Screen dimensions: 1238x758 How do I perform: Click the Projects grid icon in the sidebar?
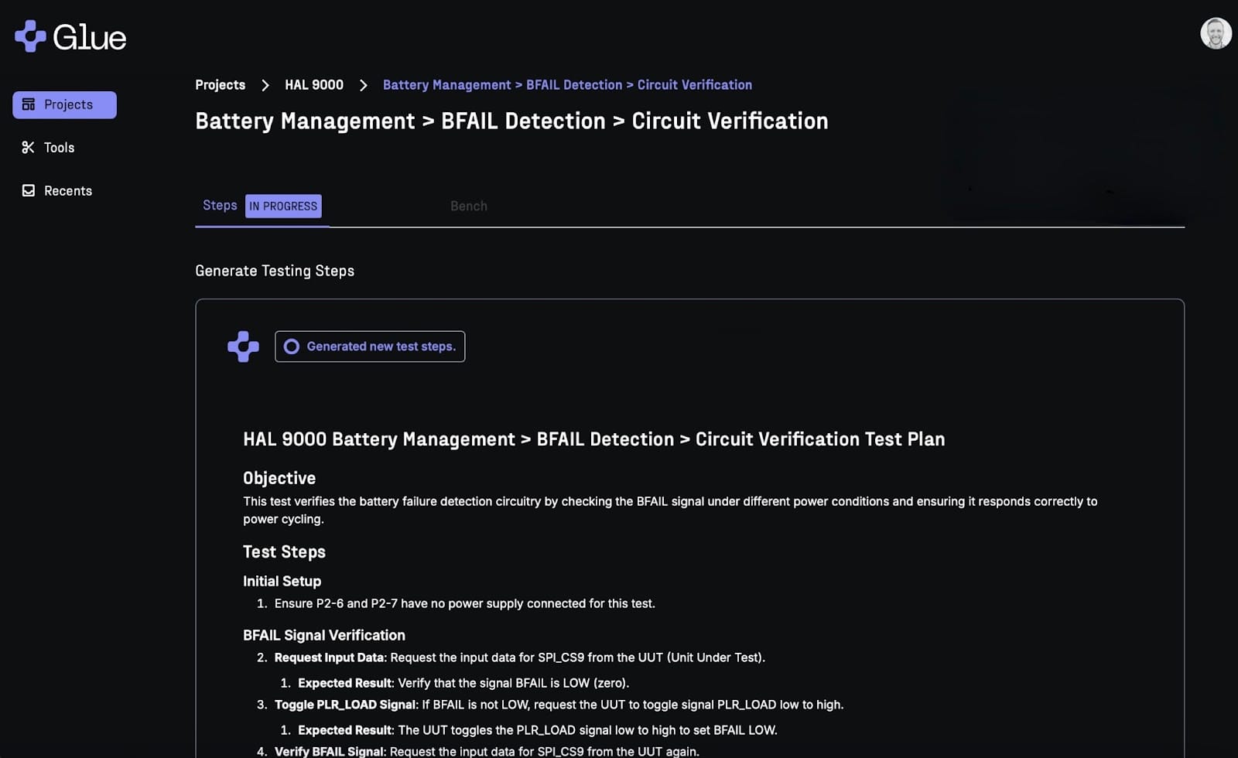[29, 104]
